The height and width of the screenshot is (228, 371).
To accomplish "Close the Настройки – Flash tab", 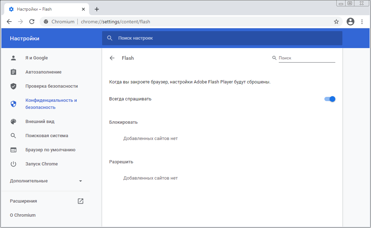I will pyautogui.click(x=83, y=9).
